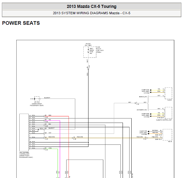This screenshot has width=183, height=178.
Task: Click 'COMPUTER DATA LINES SYSTEM' near WHT/BLK wire
Action: tap(143, 133)
